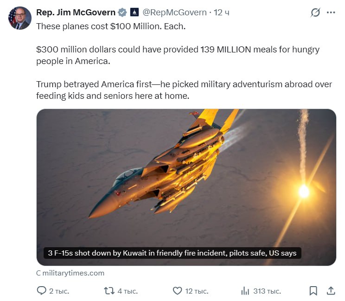Bookmark this post

tap(313, 291)
